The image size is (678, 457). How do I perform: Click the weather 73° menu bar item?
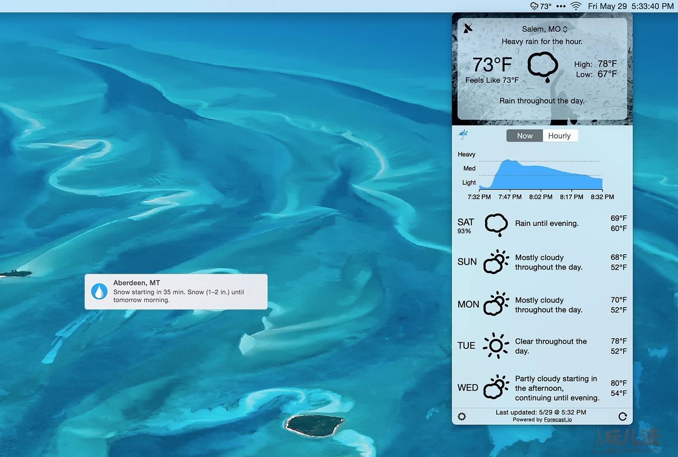pyautogui.click(x=541, y=6)
